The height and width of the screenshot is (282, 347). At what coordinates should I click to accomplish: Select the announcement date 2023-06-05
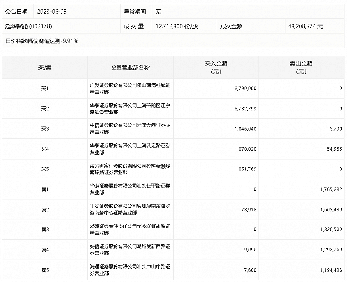click(52, 12)
